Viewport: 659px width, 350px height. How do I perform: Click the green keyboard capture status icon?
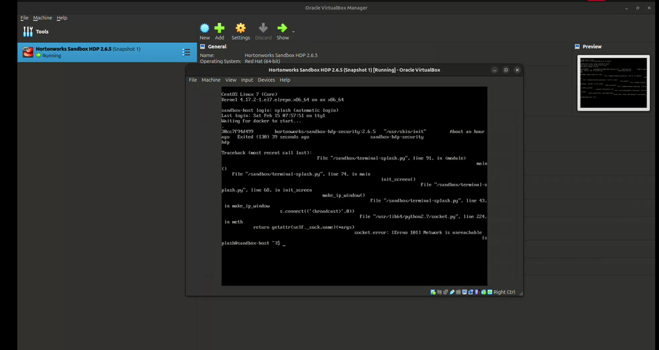[x=489, y=292]
